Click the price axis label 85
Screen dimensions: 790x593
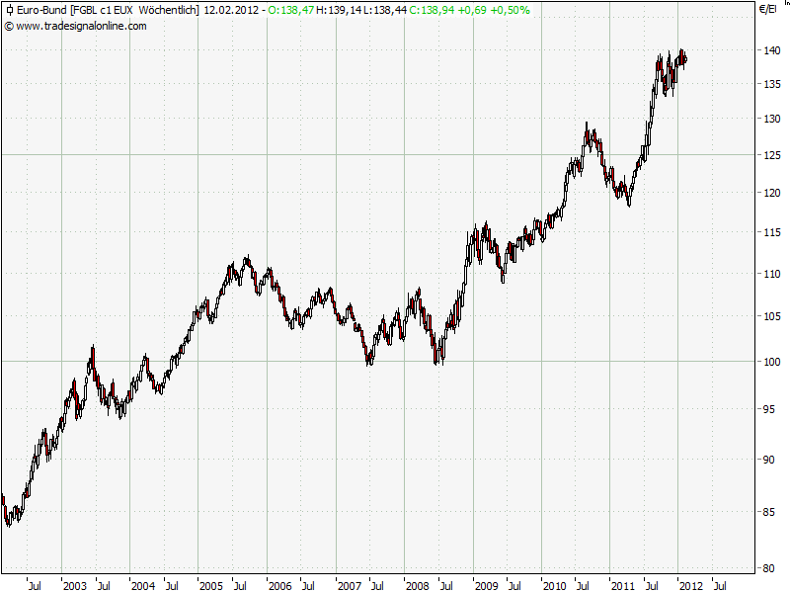(769, 512)
